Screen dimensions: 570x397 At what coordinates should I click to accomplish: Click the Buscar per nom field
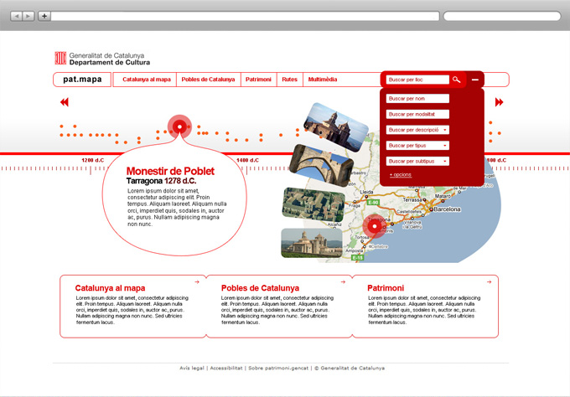tap(417, 99)
